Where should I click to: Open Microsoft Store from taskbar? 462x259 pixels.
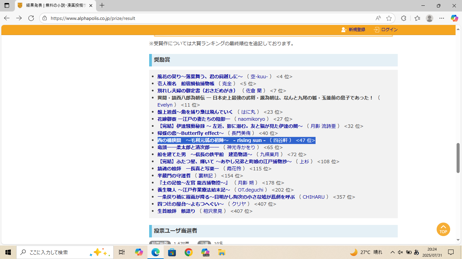tap(172, 252)
